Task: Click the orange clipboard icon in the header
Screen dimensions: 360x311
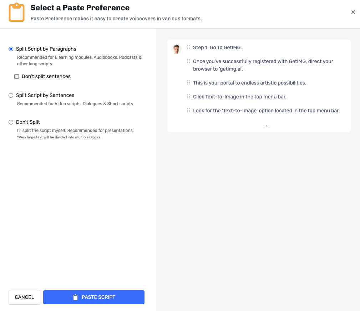Action: click(x=16, y=12)
